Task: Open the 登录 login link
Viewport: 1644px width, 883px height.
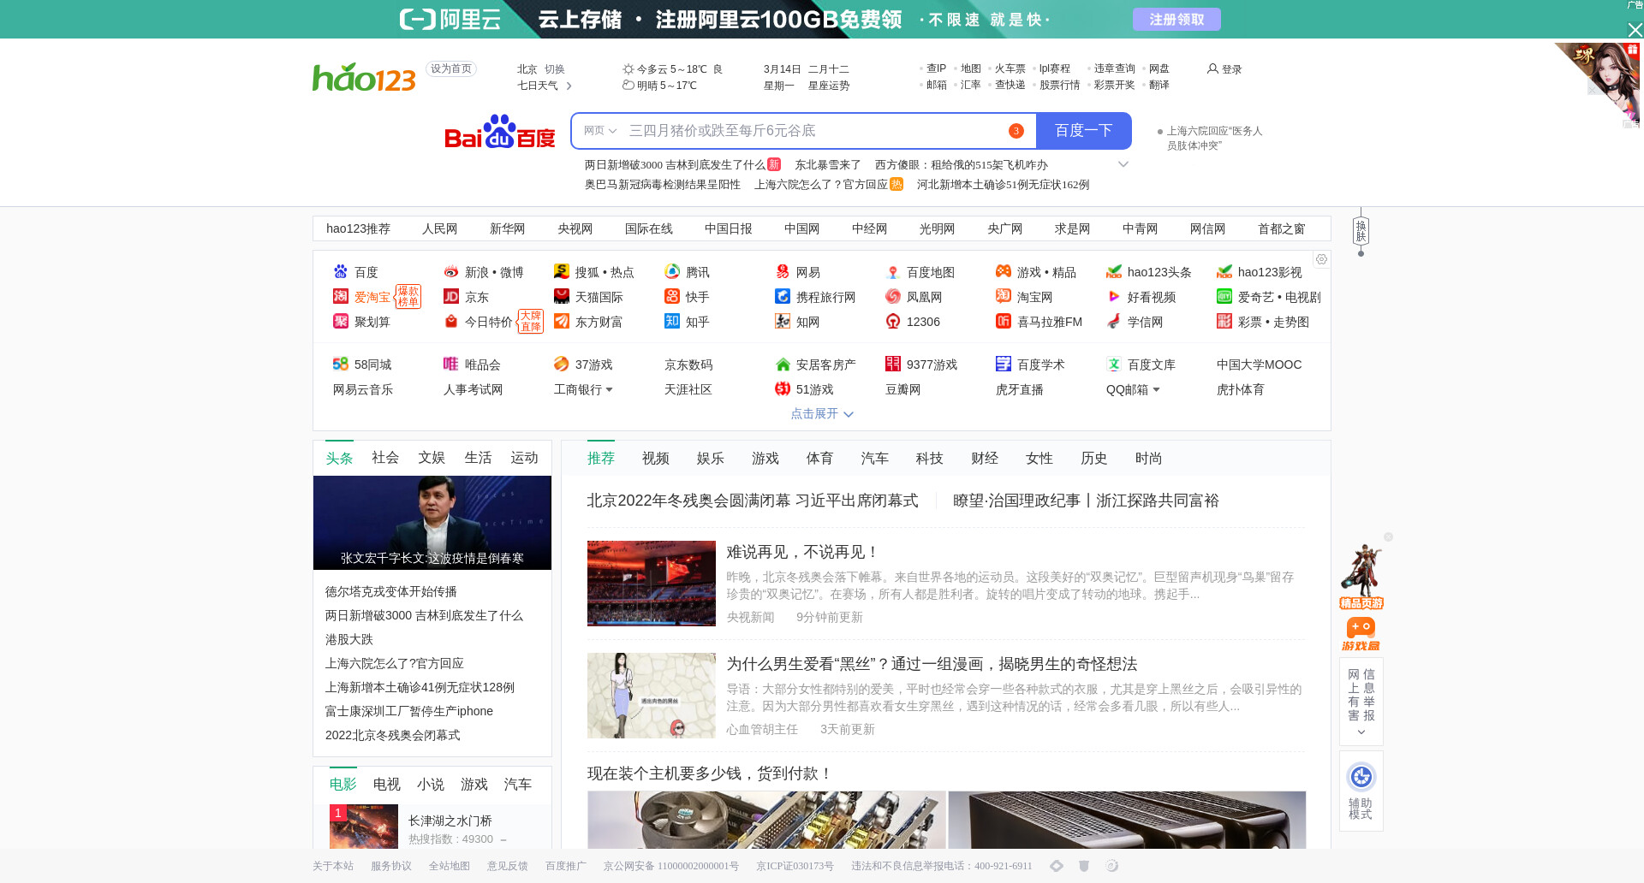Action: click(x=1231, y=69)
